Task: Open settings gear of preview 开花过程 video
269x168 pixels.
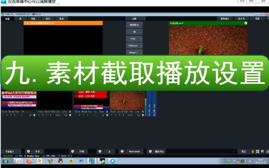Action: pyautogui.click(x=246, y=23)
